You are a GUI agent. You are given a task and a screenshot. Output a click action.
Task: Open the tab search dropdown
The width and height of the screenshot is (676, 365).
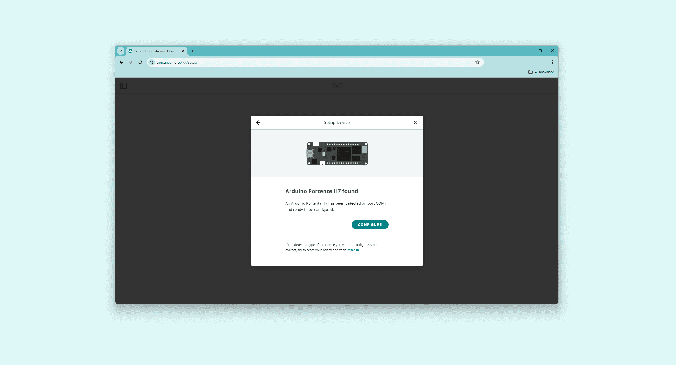pyautogui.click(x=121, y=51)
